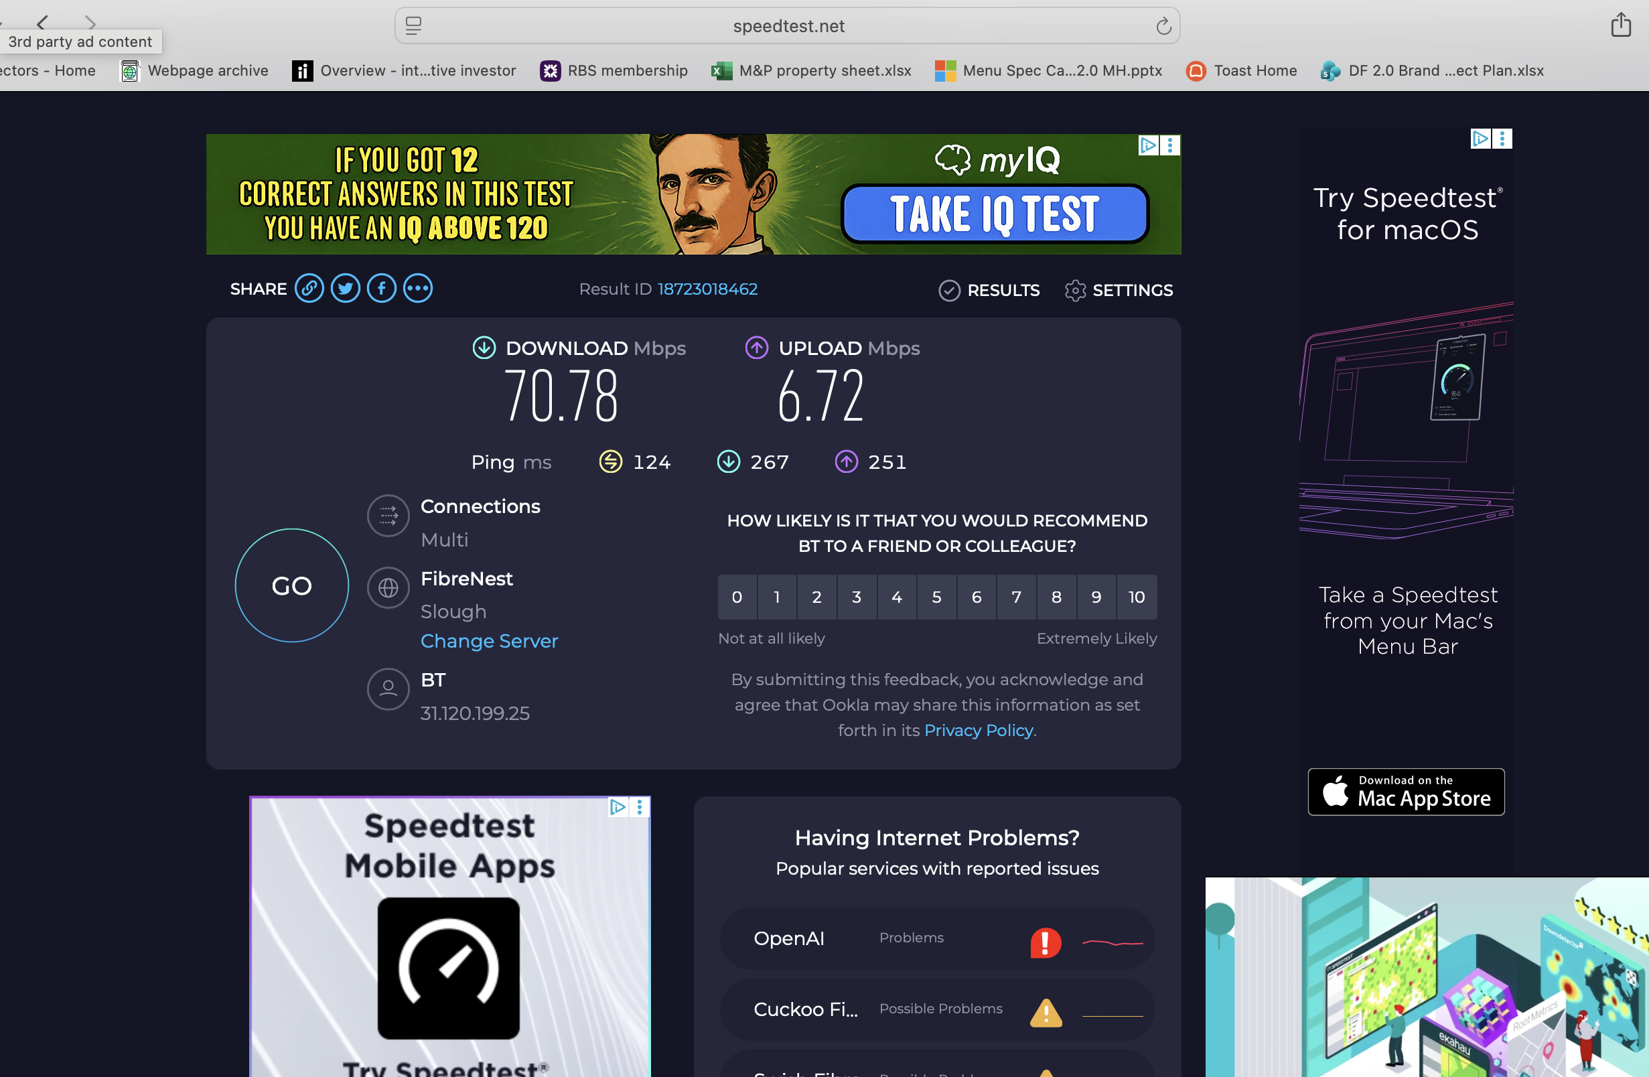Open the Privacy Policy link
The image size is (1649, 1077).
point(979,731)
